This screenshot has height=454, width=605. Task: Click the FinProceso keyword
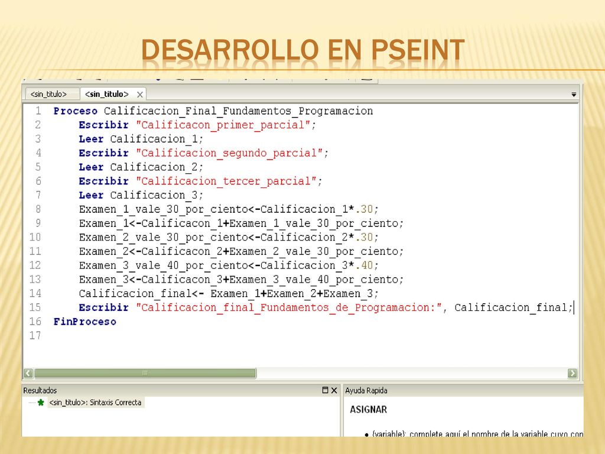[84, 322]
